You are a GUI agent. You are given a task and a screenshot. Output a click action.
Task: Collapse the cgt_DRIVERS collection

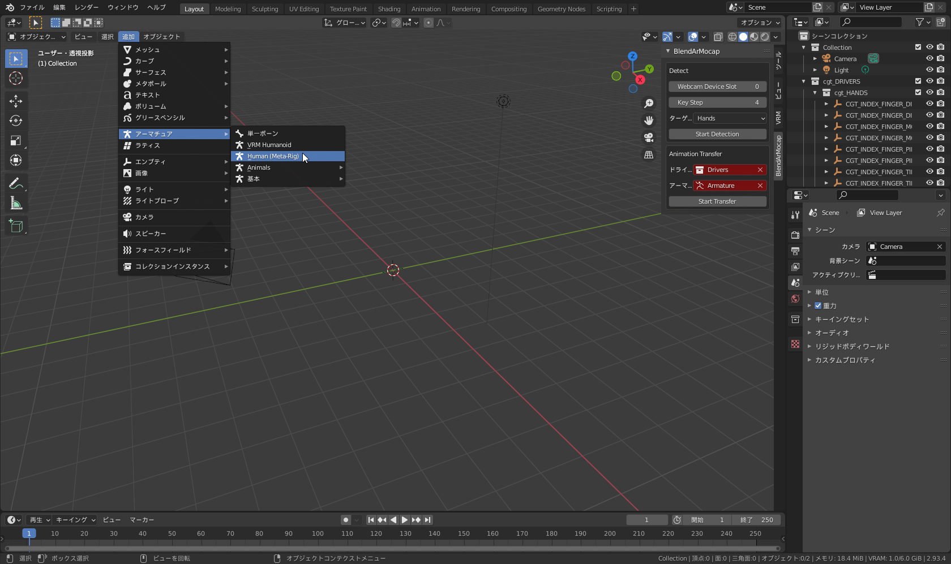pos(803,81)
